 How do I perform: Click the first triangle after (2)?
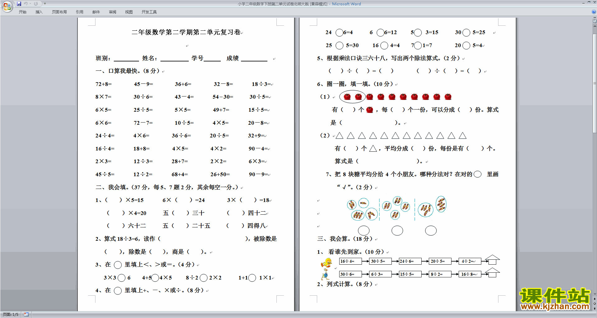pos(340,136)
